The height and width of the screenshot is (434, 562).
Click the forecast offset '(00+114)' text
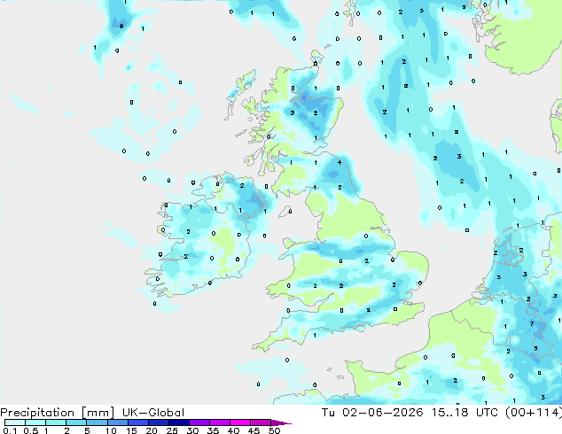[x=534, y=412]
